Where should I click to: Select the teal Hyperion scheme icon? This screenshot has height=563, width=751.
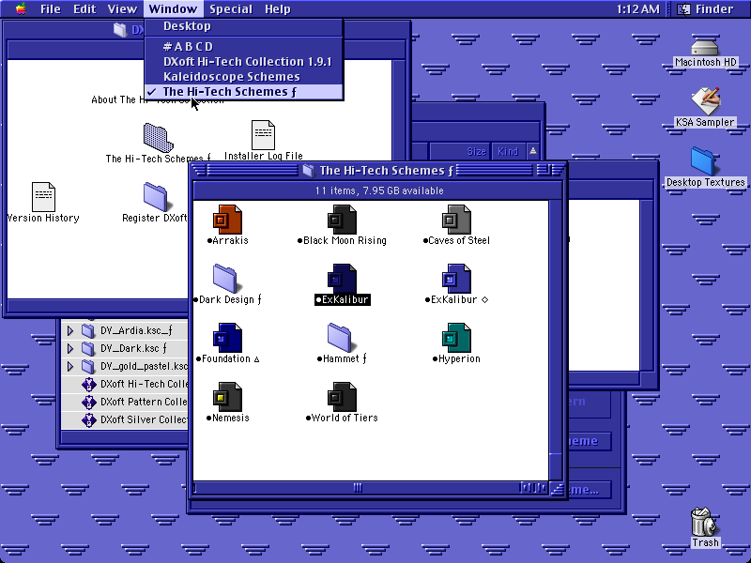pos(456,338)
